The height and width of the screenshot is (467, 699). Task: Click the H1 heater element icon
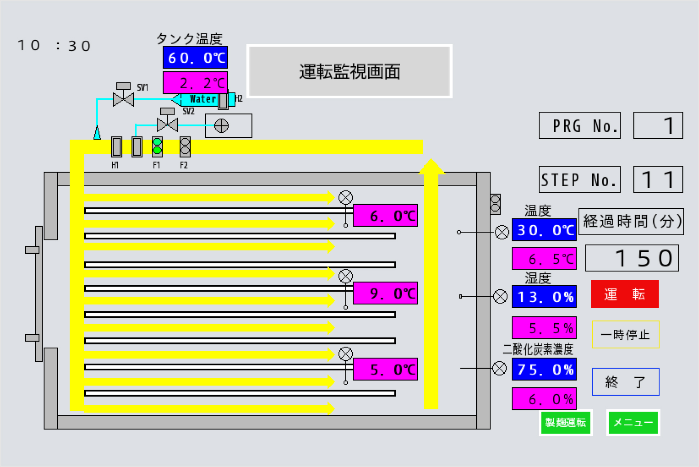pyautogui.click(x=116, y=147)
